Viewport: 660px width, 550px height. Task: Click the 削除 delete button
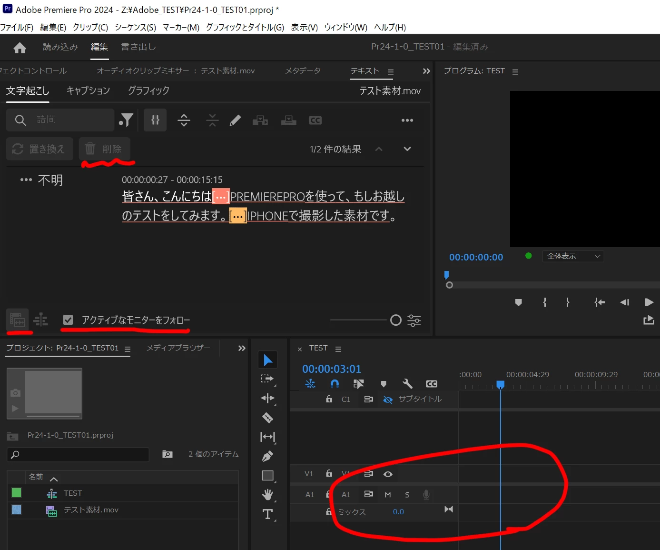pyautogui.click(x=104, y=149)
